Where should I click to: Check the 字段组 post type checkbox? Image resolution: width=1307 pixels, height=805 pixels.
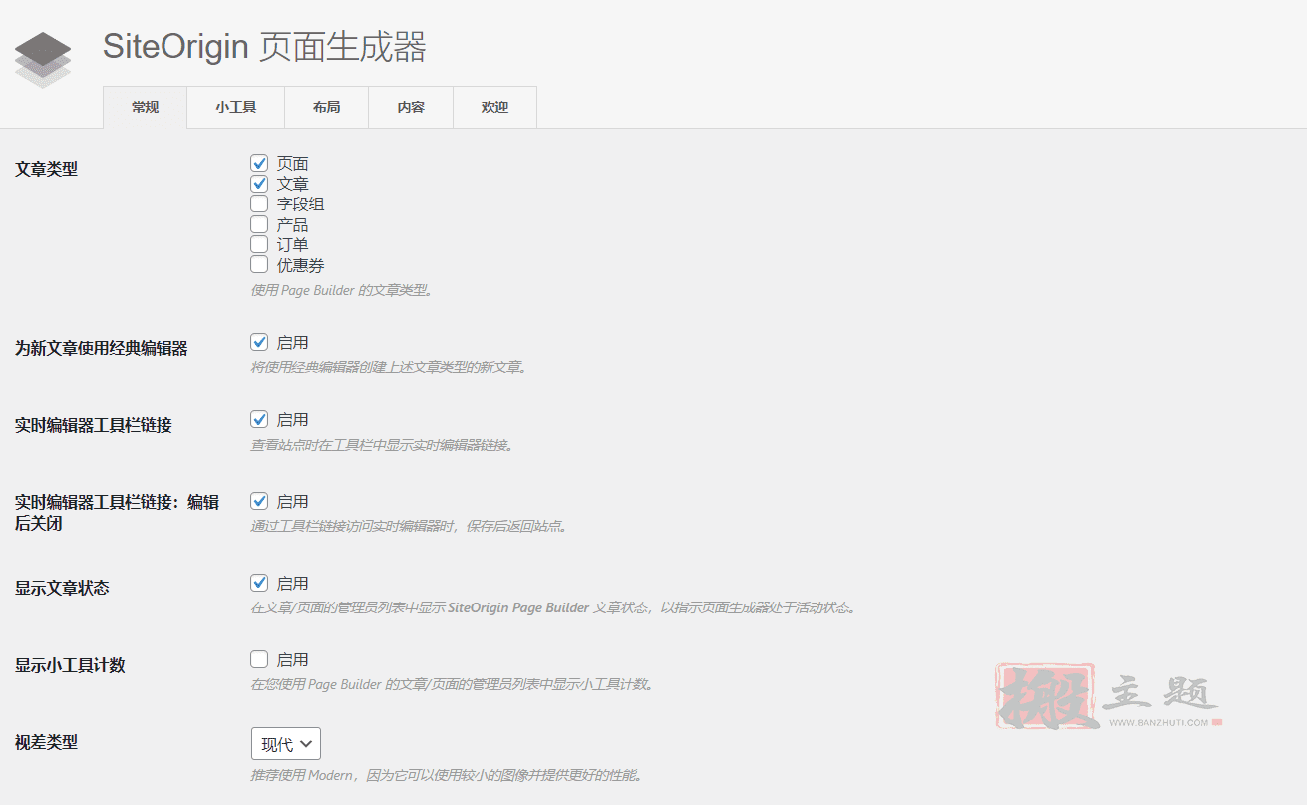point(259,203)
